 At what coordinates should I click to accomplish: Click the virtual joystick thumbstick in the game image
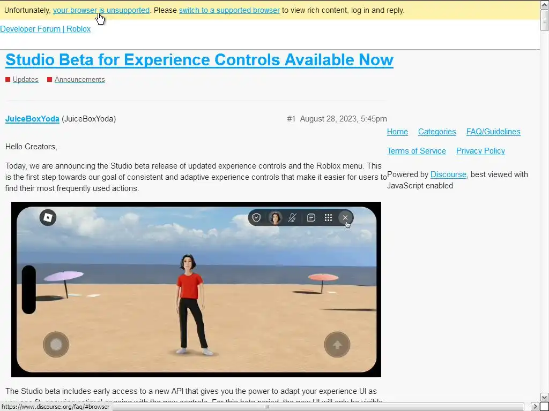[56, 345]
